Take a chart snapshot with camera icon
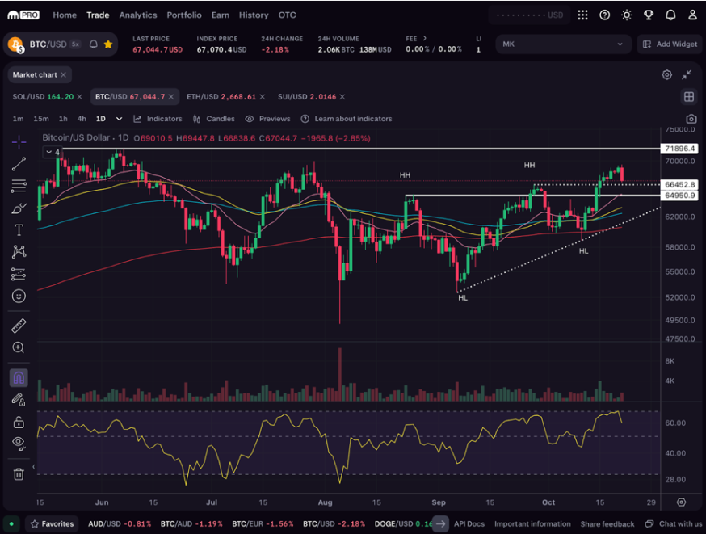This screenshot has width=706, height=534. (x=691, y=119)
